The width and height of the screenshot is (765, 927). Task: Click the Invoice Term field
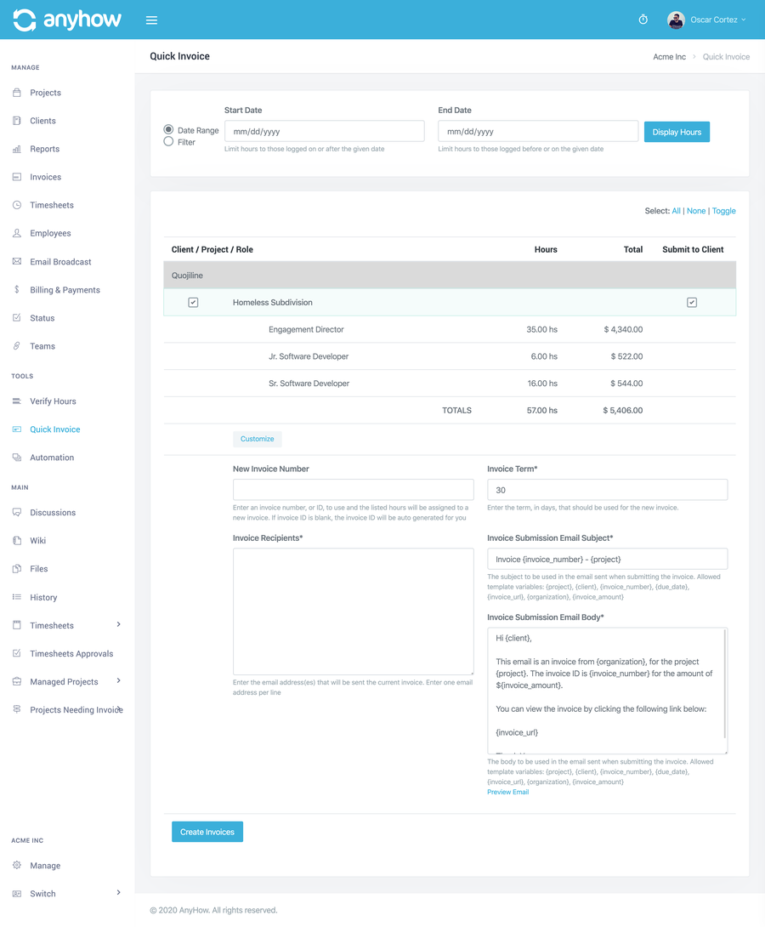click(x=607, y=490)
